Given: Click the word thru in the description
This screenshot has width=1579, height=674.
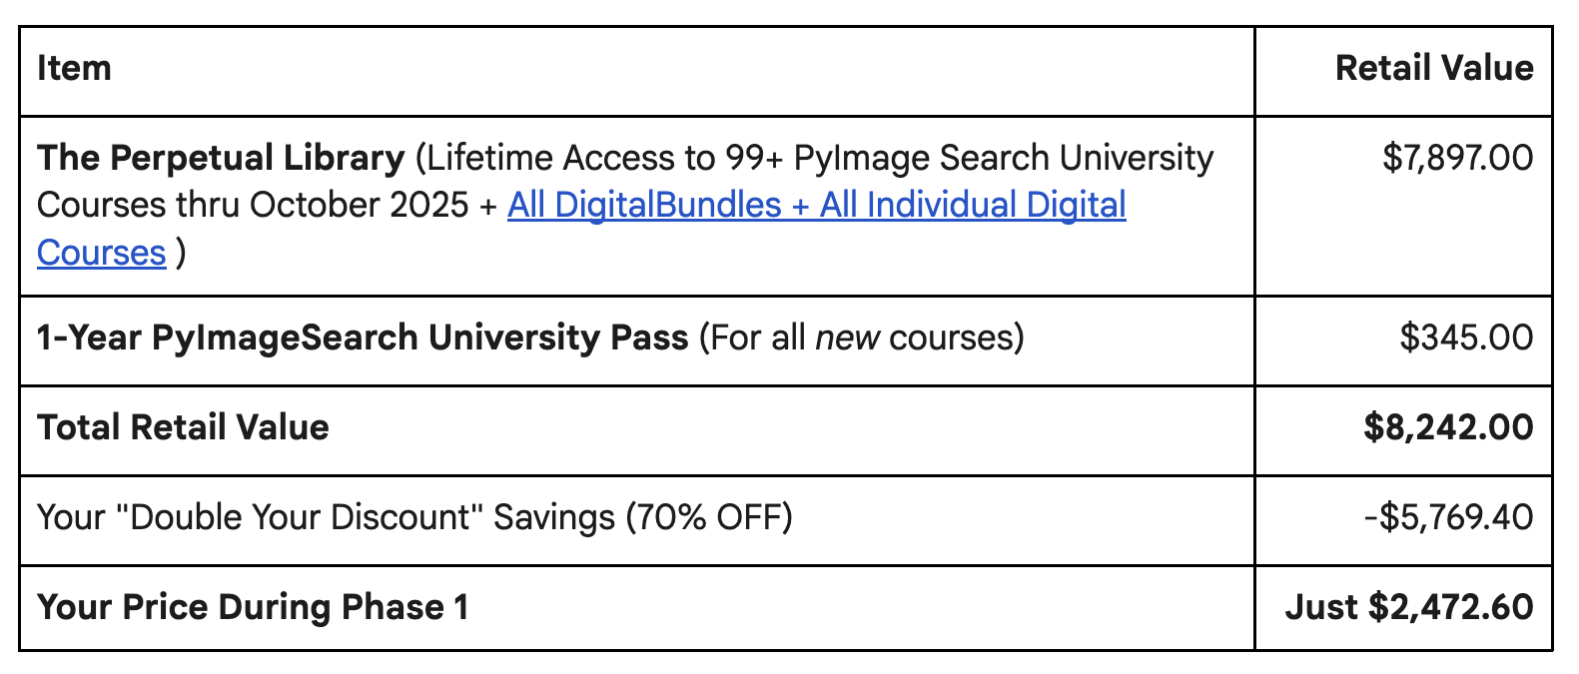Looking at the screenshot, I should point(209,206).
